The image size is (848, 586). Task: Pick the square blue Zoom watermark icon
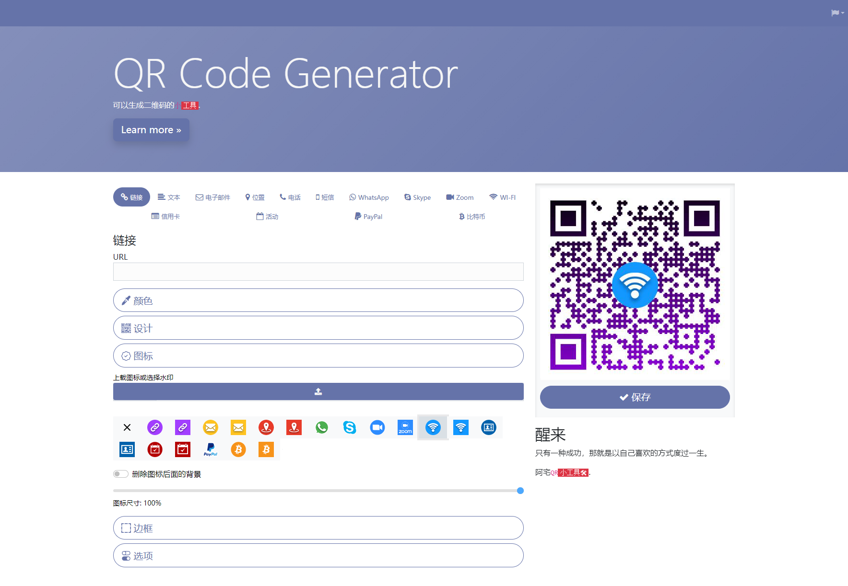click(x=405, y=427)
